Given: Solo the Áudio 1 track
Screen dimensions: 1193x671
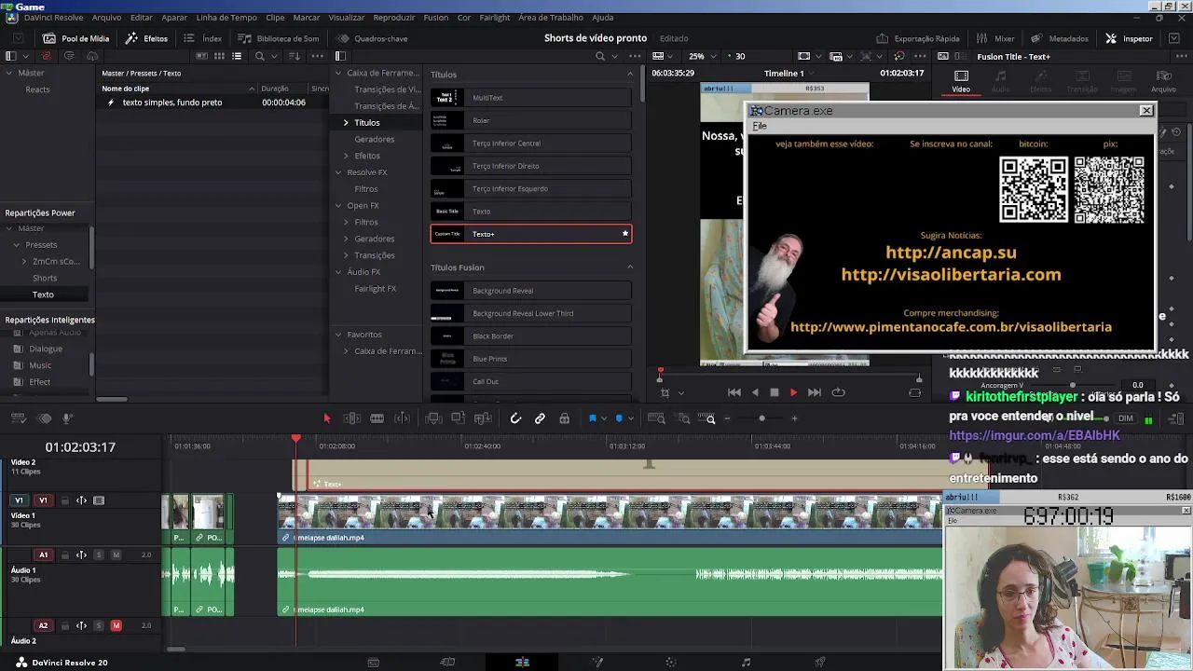Looking at the screenshot, I should point(98,555).
